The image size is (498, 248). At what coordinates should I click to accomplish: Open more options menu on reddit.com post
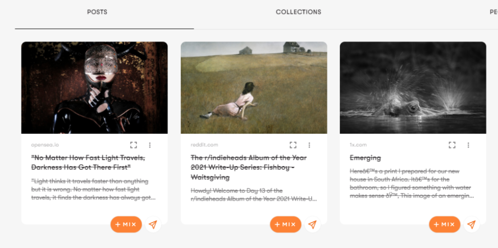coord(309,145)
